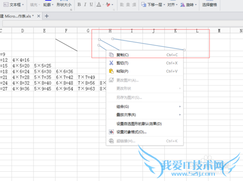Screen dimensions: 243x181
Task: Toggle Italic formatting
Action: tap(85, 4)
